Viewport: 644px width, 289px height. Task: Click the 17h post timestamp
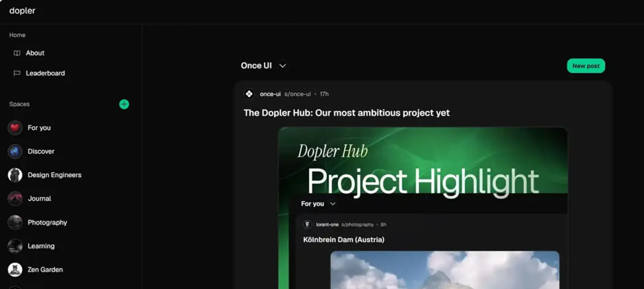click(324, 94)
